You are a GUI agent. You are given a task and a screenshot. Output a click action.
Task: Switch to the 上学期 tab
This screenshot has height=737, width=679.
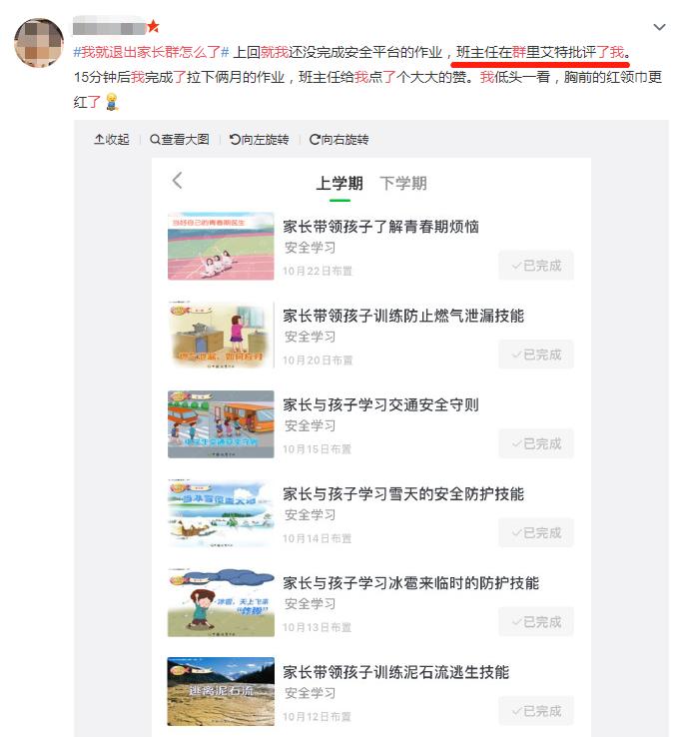pos(339,184)
